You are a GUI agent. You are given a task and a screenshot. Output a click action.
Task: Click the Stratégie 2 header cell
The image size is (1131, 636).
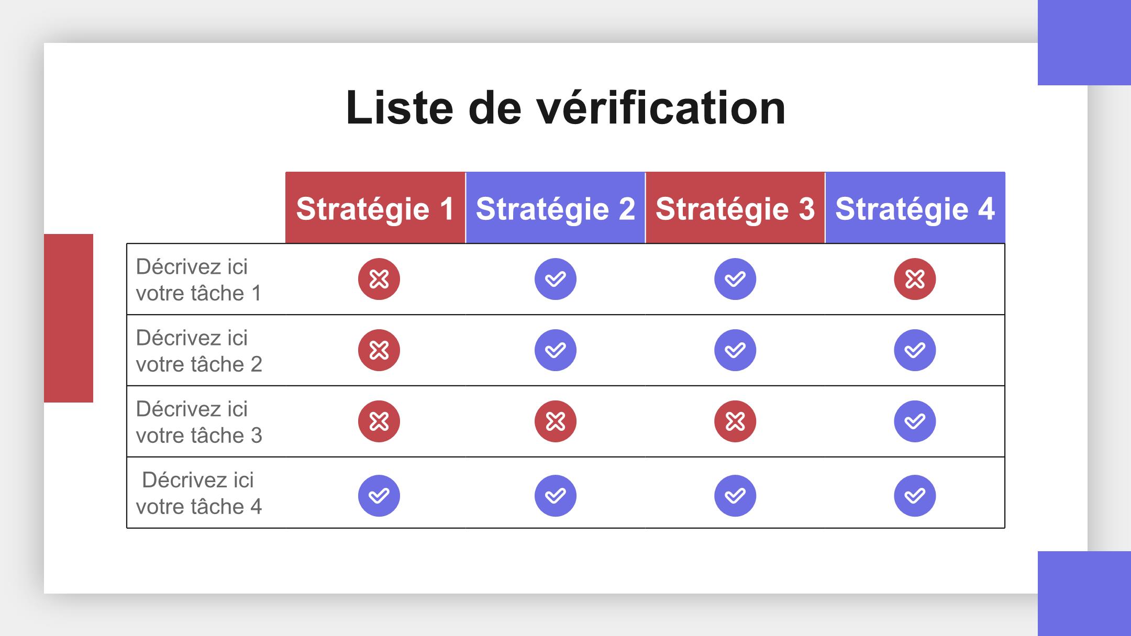[x=555, y=207]
